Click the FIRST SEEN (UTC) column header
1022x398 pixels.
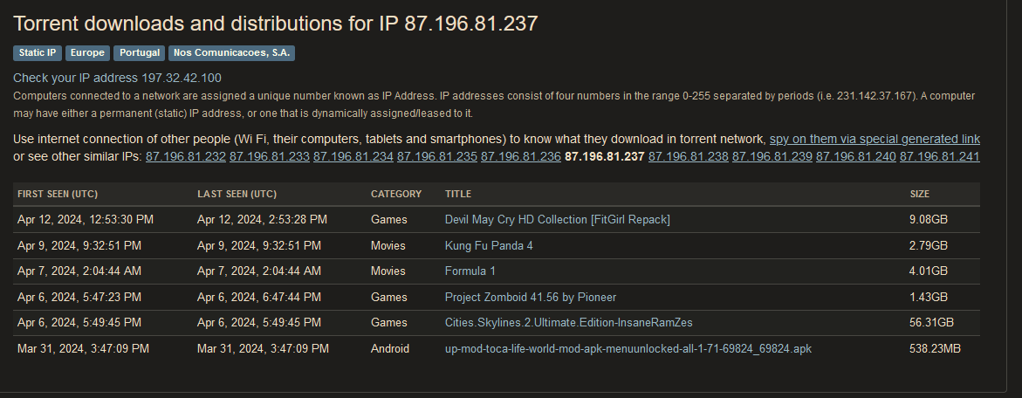pyautogui.click(x=58, y=194)
